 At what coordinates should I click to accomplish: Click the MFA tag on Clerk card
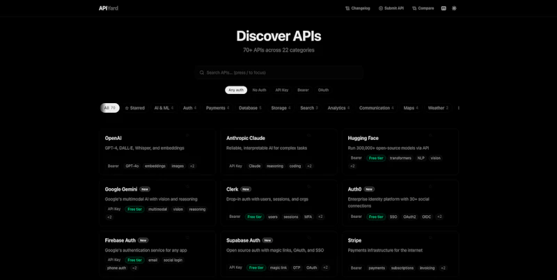308,217
